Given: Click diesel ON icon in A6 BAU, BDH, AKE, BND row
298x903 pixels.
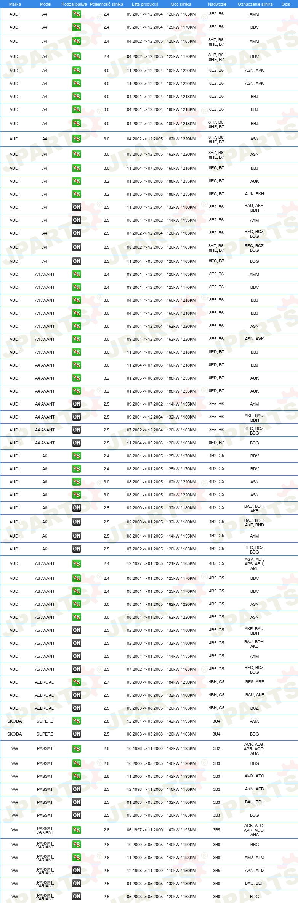Looking at the screenshot, I should 76,522.
